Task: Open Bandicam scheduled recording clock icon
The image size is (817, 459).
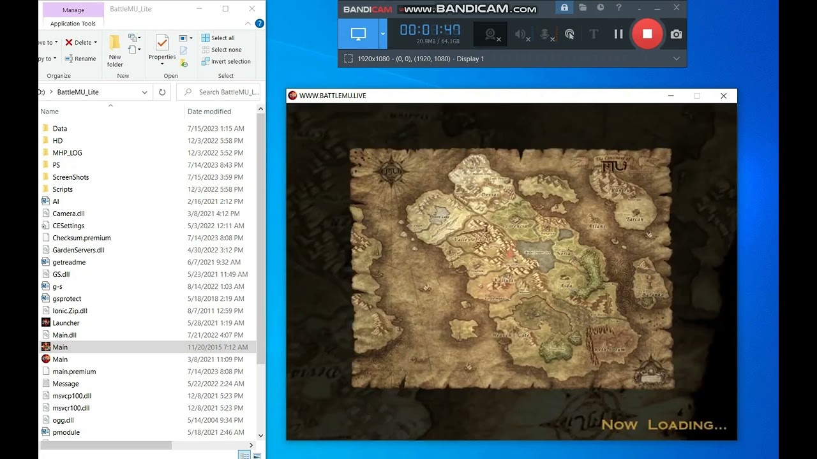Action: coord(601,8)
